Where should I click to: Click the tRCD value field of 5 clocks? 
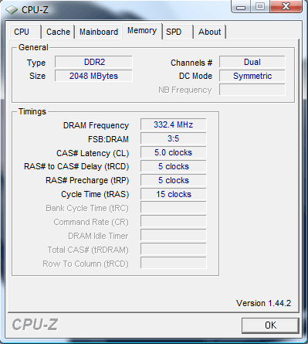point(174,166)
